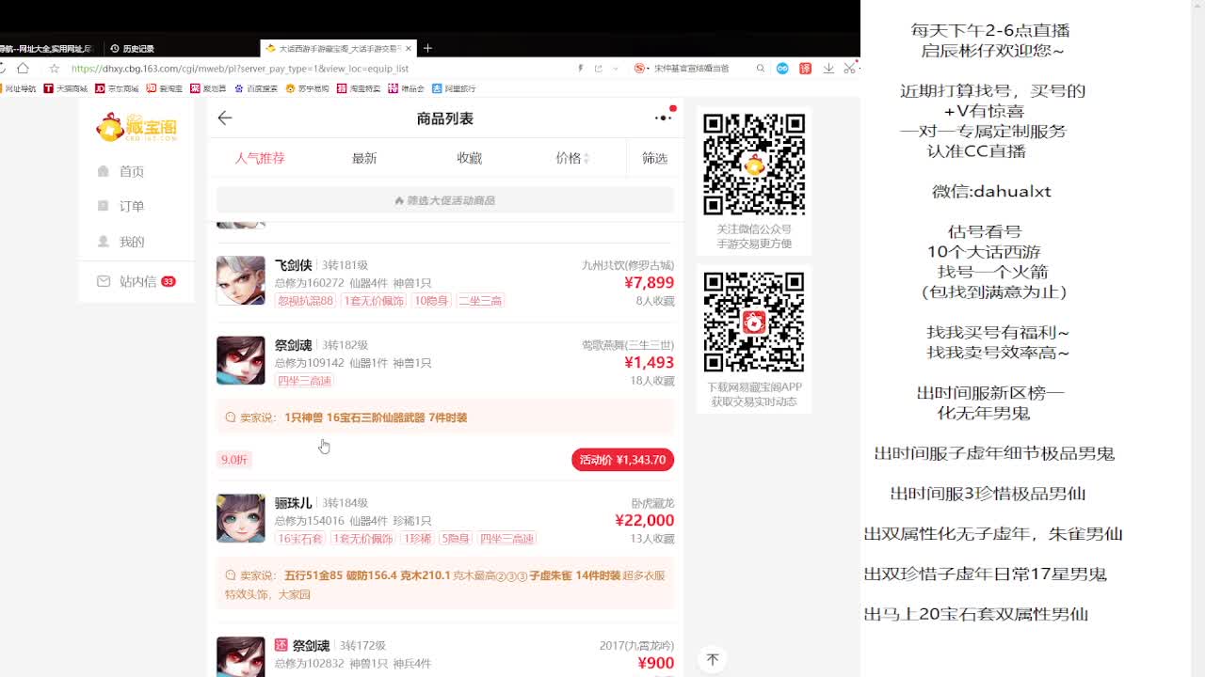
Task: Open the 唯品会 bookmark
Action: (407, 88)
